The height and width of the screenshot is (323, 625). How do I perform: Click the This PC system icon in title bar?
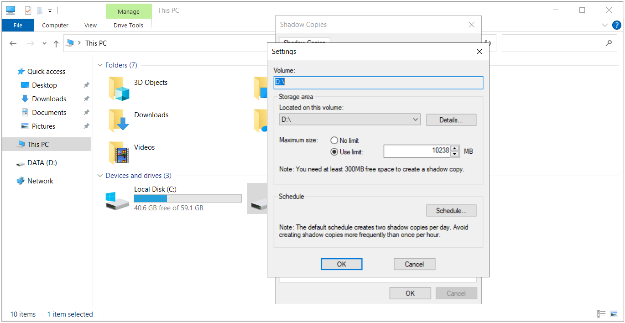click(10, 10)
